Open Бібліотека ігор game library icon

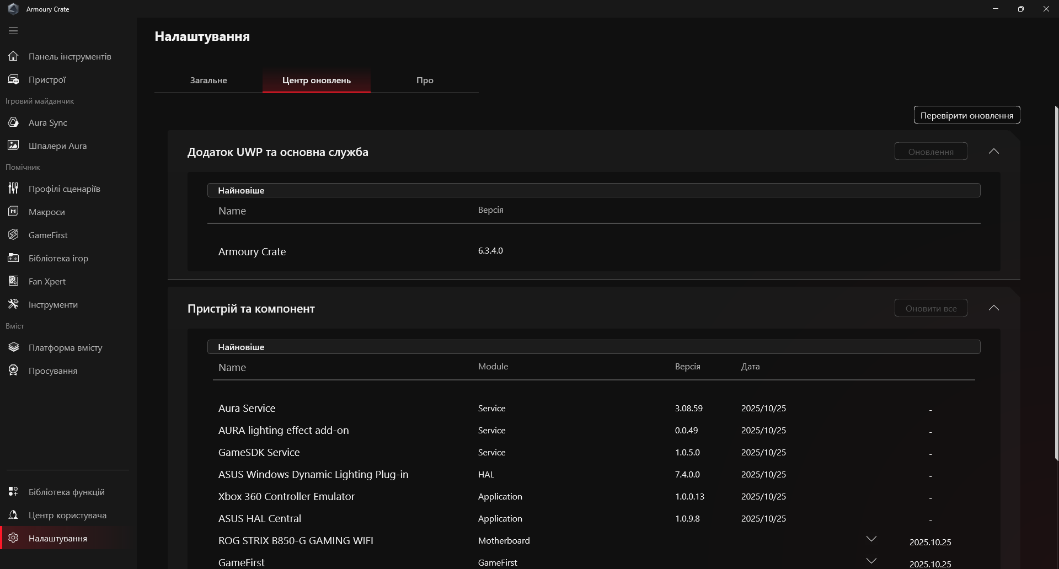tap(13, 258)
